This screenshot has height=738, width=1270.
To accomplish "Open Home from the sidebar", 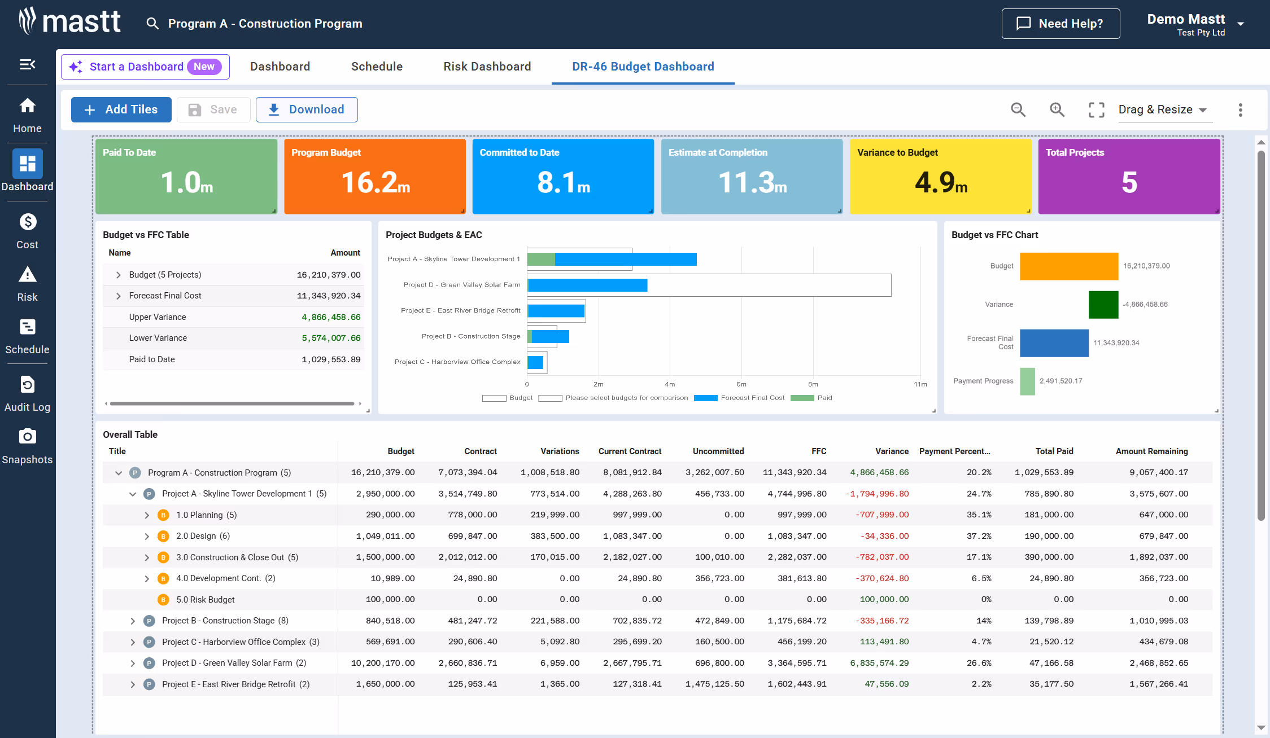I will tap(27, 115).
